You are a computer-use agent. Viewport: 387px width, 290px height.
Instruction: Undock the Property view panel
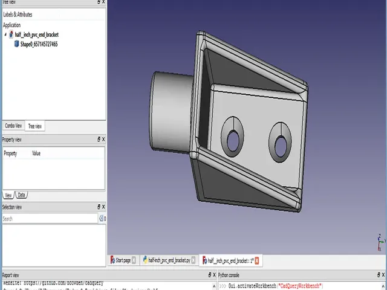99,140
